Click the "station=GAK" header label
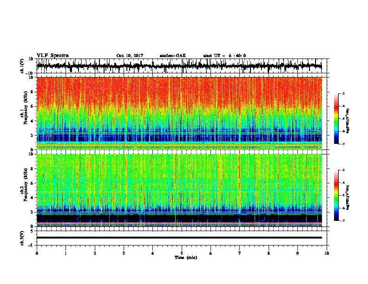Image resolution: width=368 pixels, height=284 pixels. (x=173, y=56)
